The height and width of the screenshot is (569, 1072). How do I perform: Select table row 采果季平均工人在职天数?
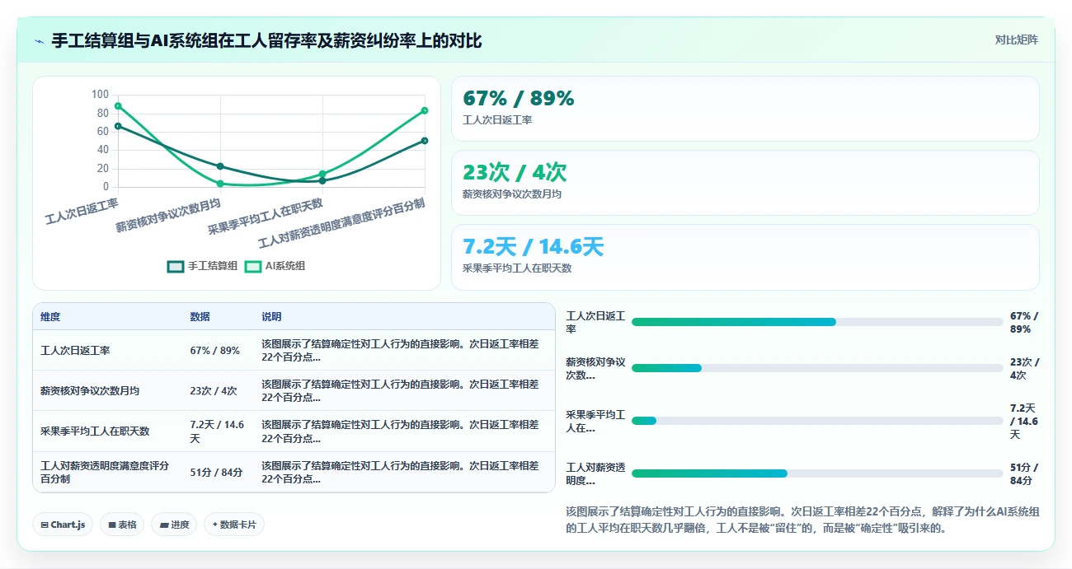click(x=294, y=431)
